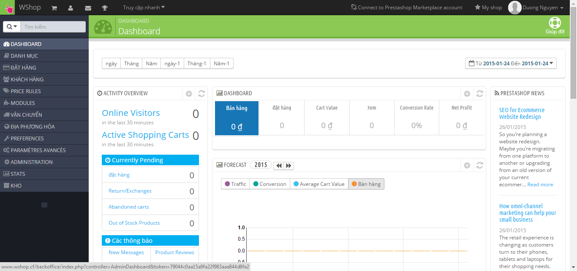Viewport: 577px width, 271px height.
Task: Open DANH MỤC in the sidebar
Action: pos(44,56)
